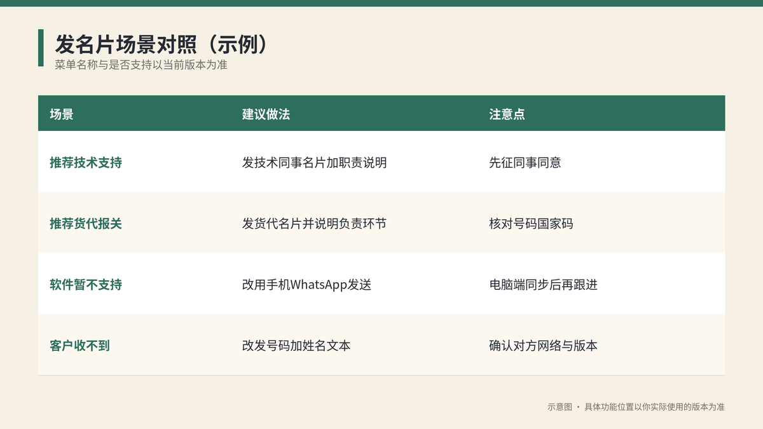Click the 注意点 column header
The image size is (763, 429).
507,114
